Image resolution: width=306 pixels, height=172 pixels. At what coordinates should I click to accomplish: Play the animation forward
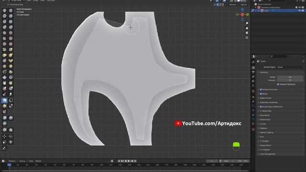[x=129, y=161]
